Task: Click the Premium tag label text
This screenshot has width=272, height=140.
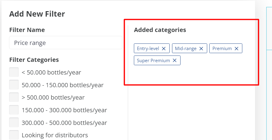Action: click(x=222, y=49)
